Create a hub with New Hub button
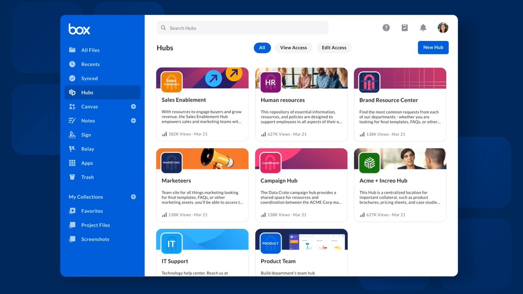Image resolution: width=523 pixels, height=294 pixels. coord(433,47)
